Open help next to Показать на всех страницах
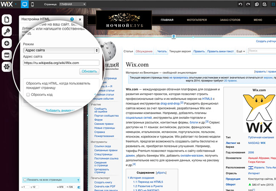The height and width of the screenshot is (191, 276). pos(78,180)
